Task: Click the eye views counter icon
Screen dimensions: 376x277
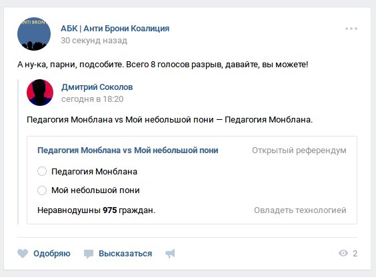Action: click(x=343, y=253)
